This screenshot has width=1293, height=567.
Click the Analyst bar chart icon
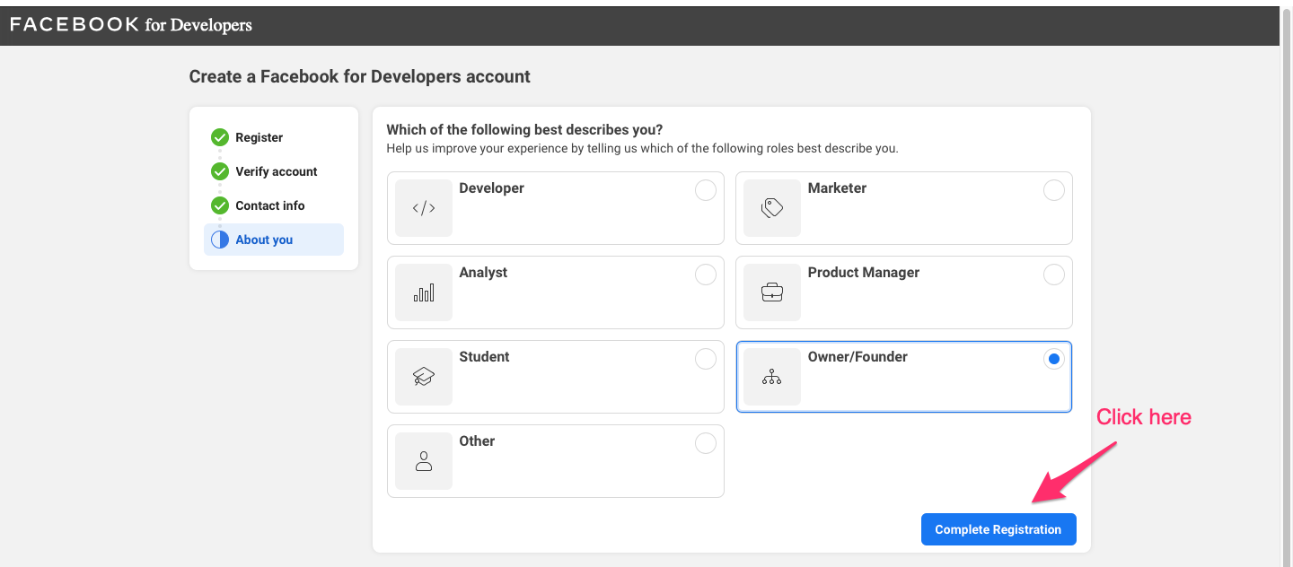pos(424,292)
